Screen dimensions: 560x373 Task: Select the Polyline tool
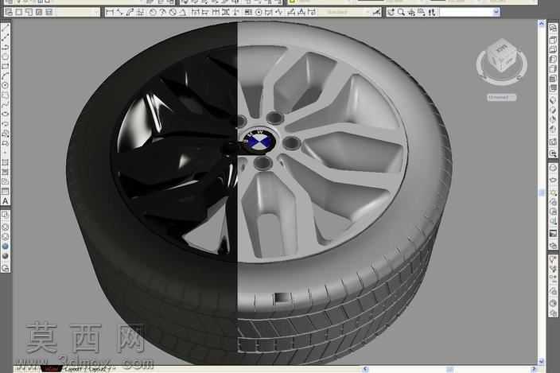click(6, 47)
